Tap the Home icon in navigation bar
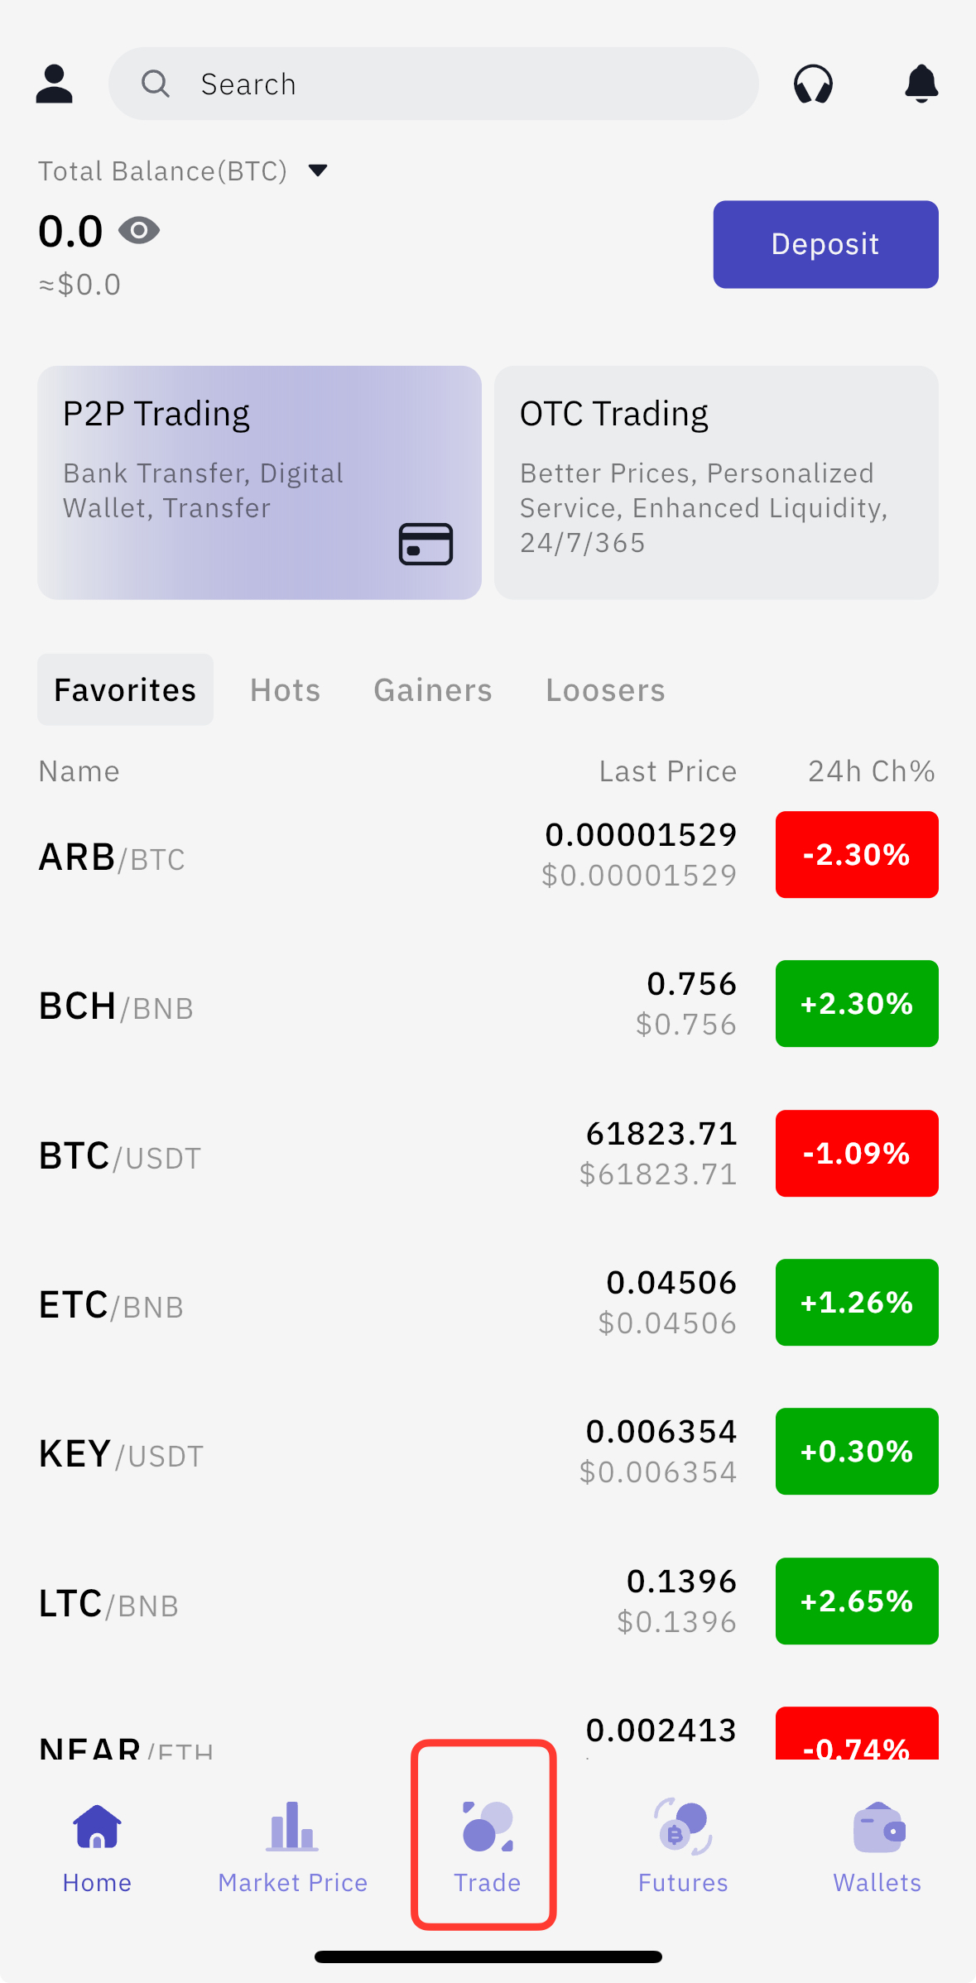Viewport: 976px width, 1983px height. 97,1827
